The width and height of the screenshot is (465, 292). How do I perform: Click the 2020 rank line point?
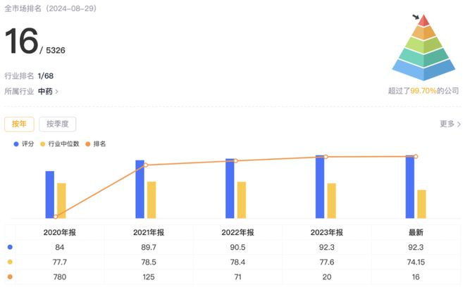[56, 217]
